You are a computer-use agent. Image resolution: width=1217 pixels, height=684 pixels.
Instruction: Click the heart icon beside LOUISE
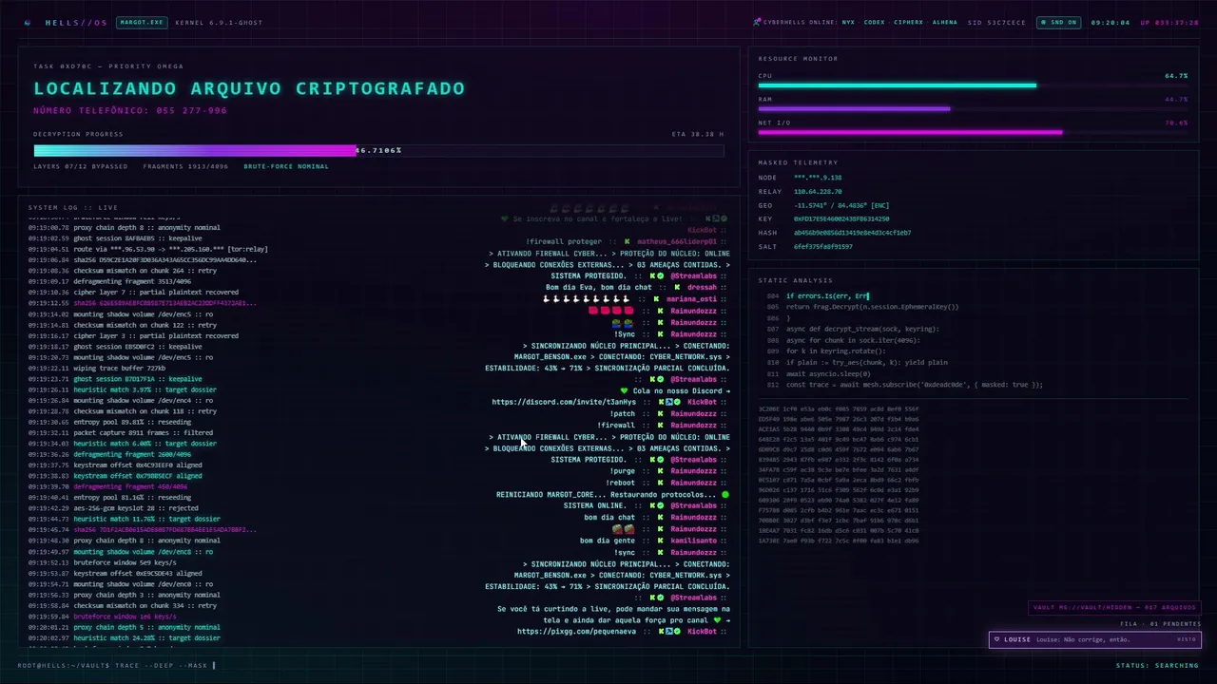pyautogui.click(x=996, y=639)
